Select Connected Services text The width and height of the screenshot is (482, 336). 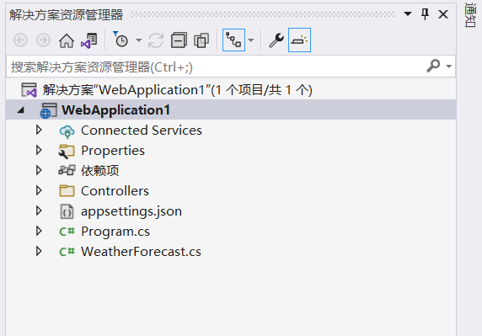coord(142,131)
